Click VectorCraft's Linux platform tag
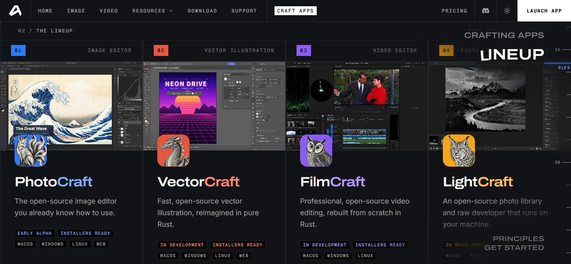This screenshot has height=264, width=571. (223, 256)
